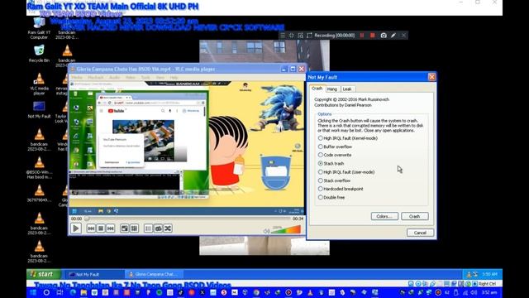The width and height of the screenshot is (529, 298).
Task: Select the Crash tab
Action: (317, 89)
